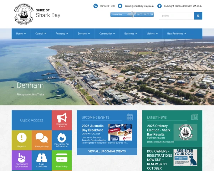Click the Emergency Alerts megaphone icon
The image size is (214, 171).
click(x=62, y=117)
